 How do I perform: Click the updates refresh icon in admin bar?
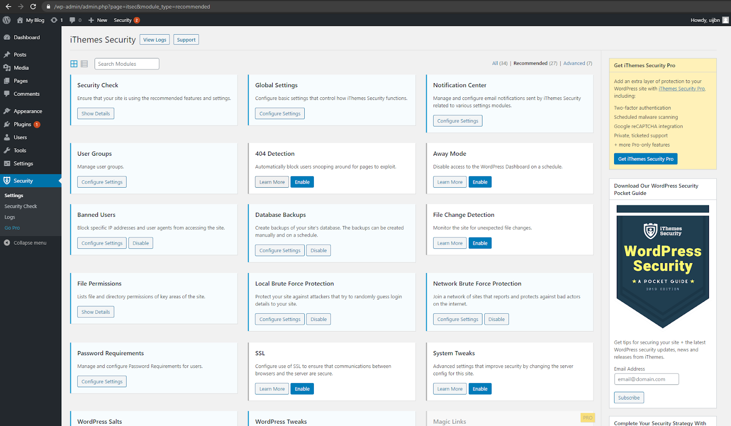54,20
